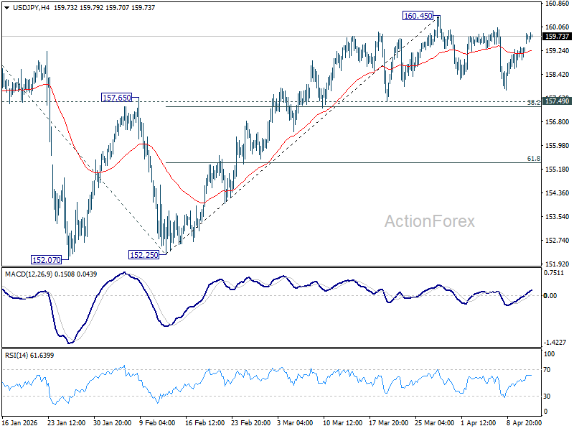Click the 17 Mar 20:00 date label
This screenshot has height=431, width=574.
(388, 423)
